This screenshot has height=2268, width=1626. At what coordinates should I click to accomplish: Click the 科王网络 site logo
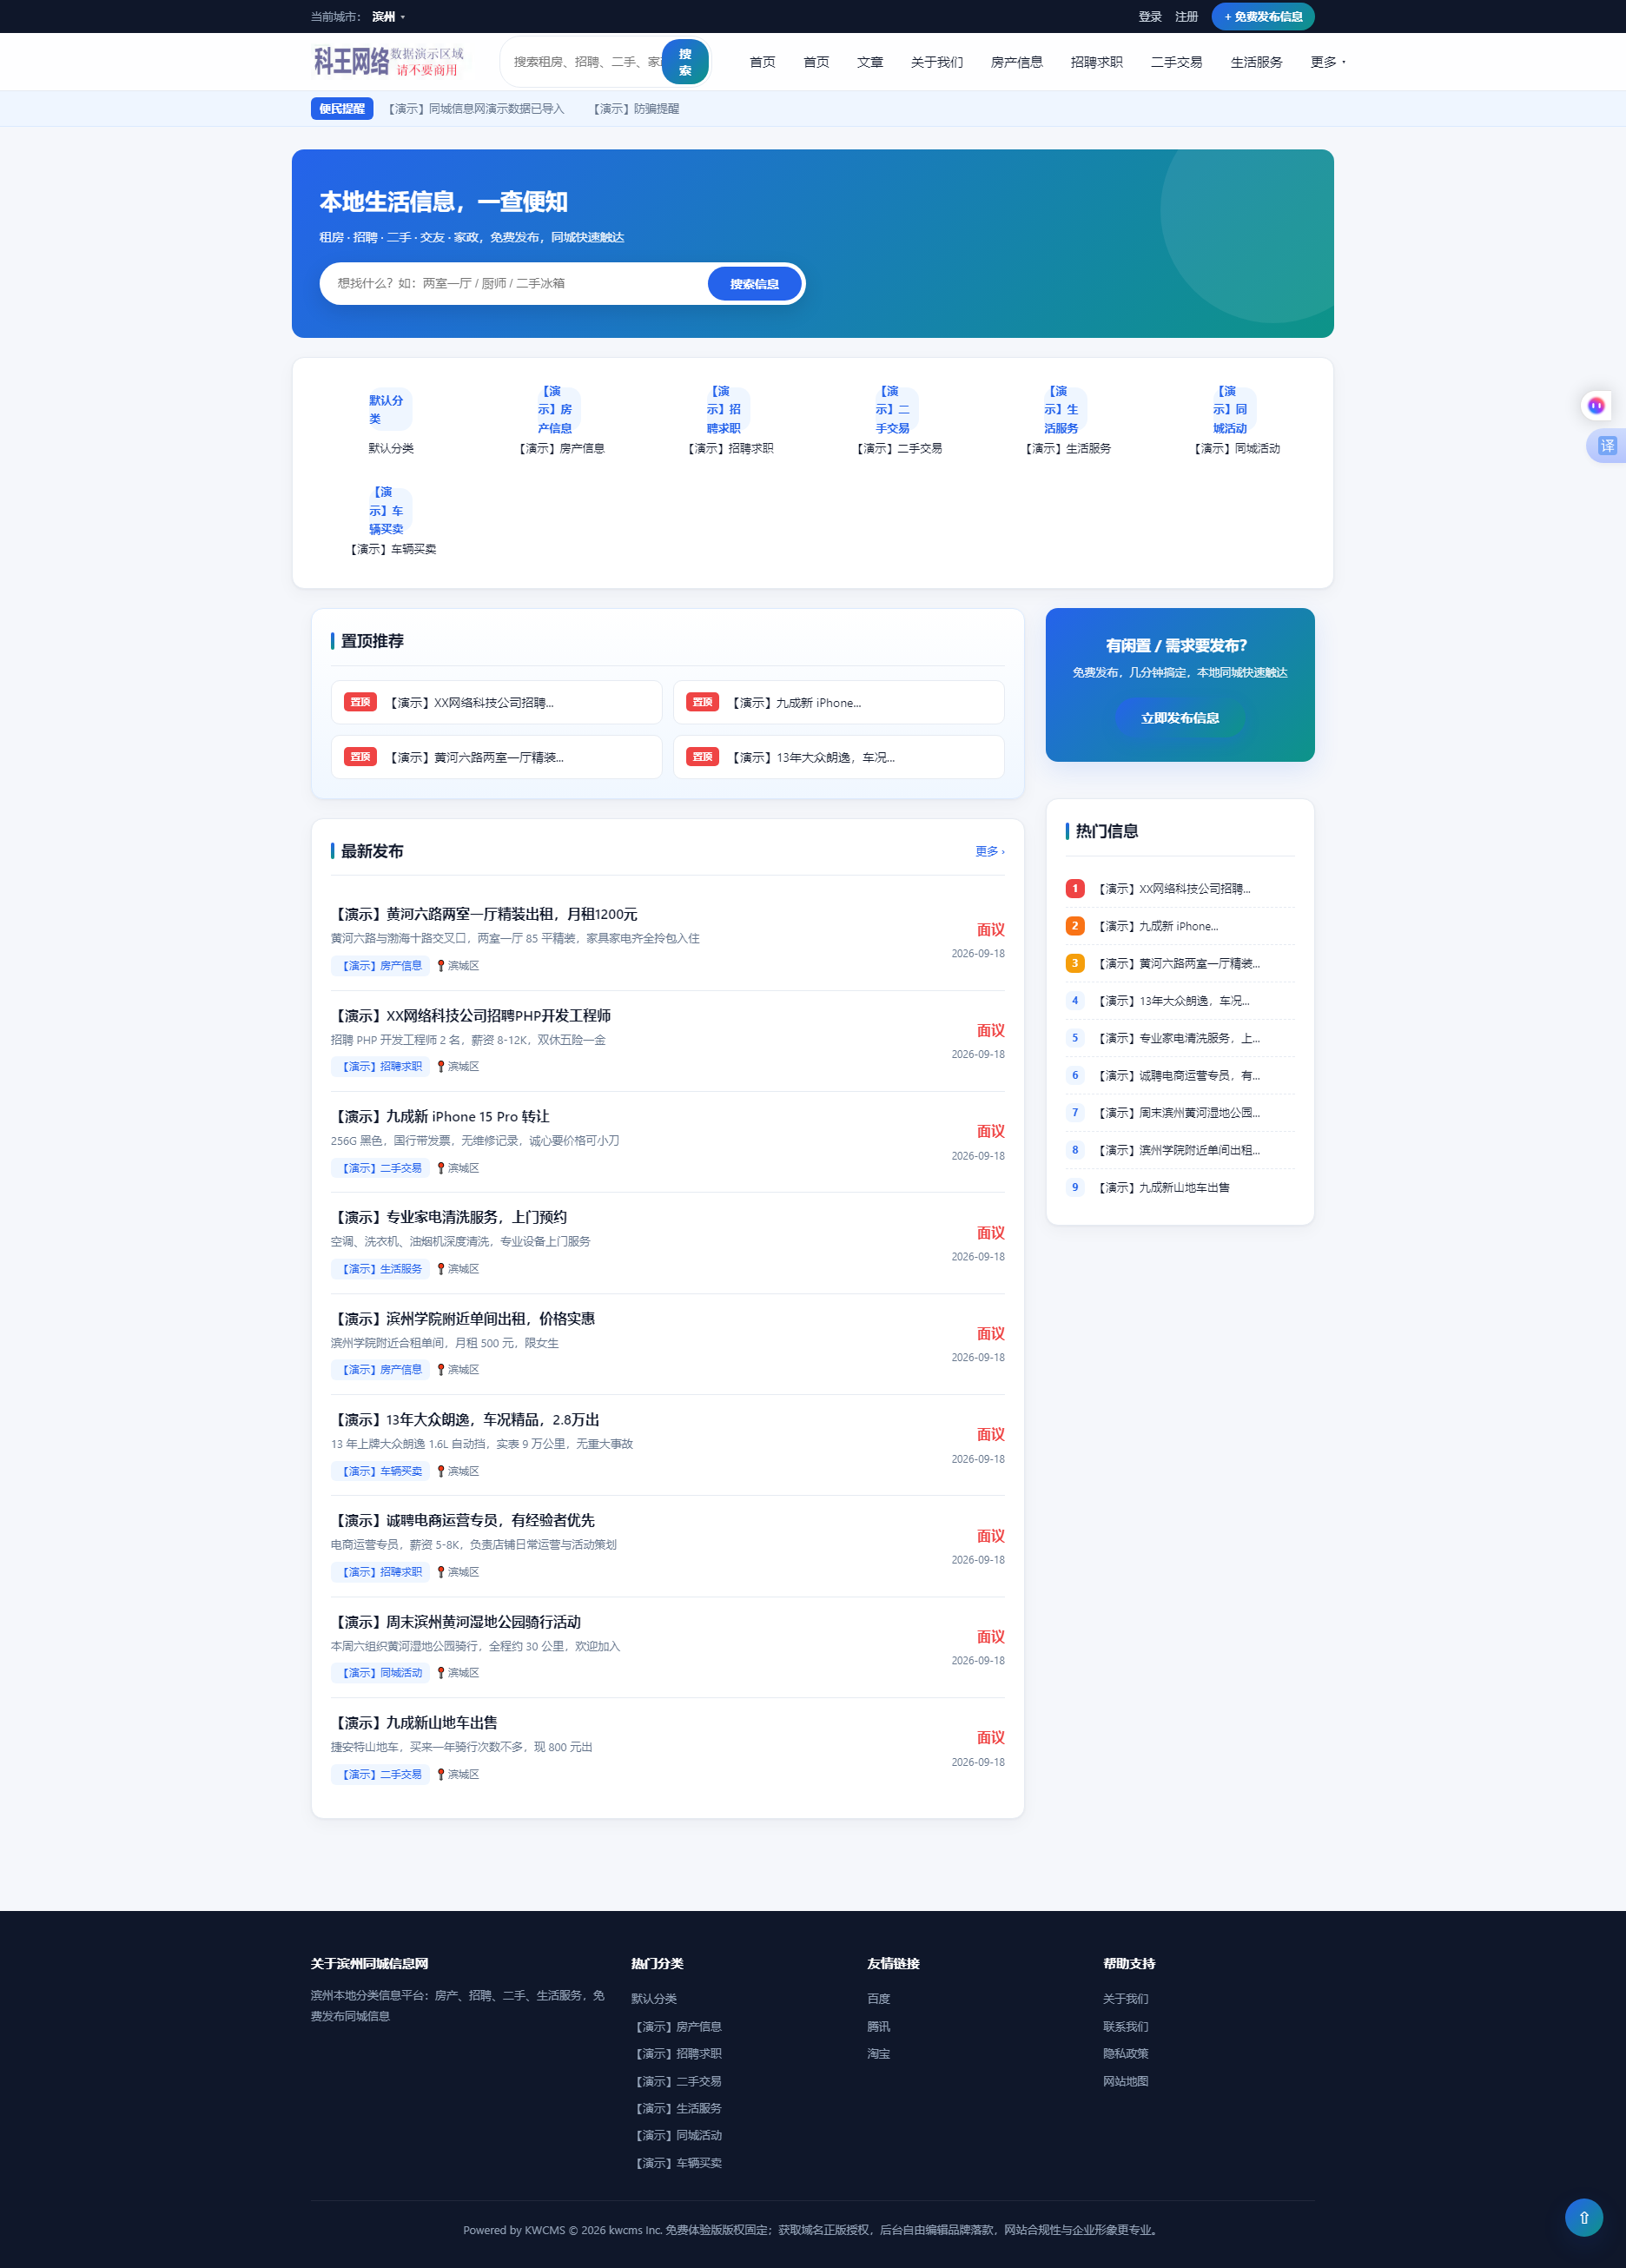coord(388,61)
